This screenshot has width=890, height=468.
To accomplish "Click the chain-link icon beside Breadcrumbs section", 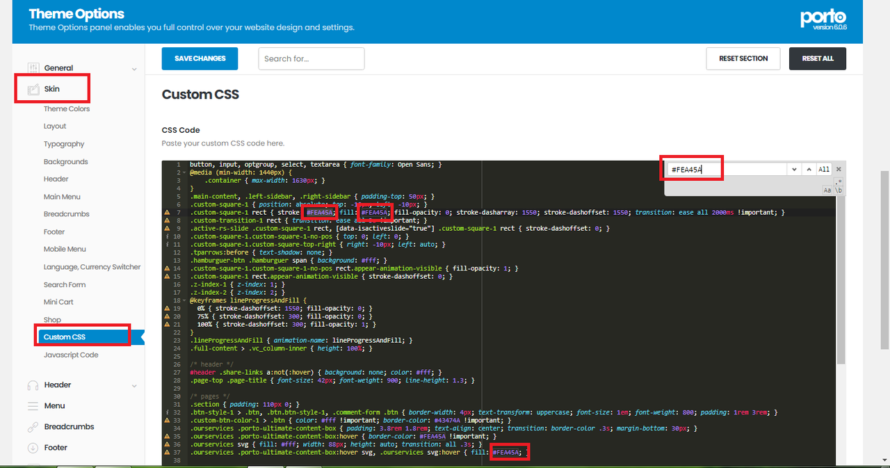I will tap(33, 427).
